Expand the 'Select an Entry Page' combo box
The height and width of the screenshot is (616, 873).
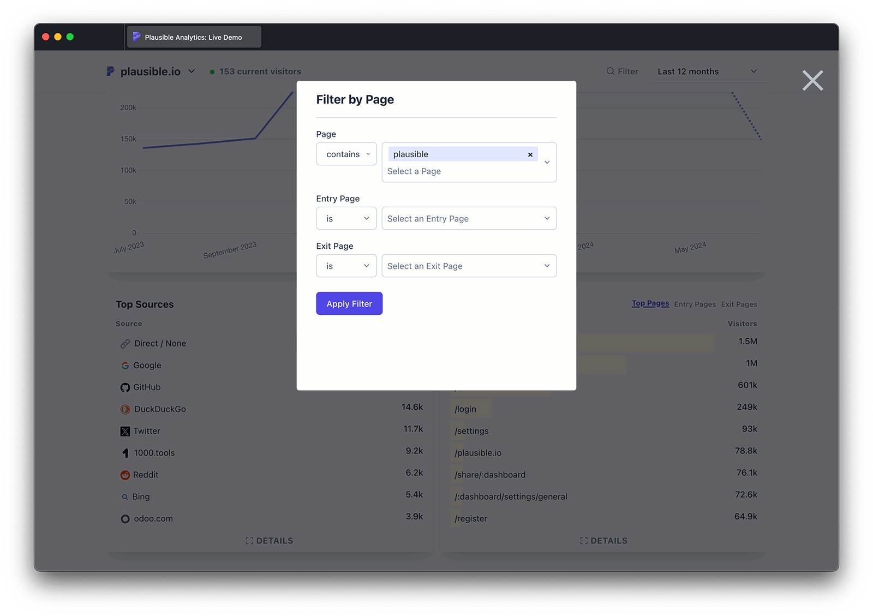[x=469, y=219]
